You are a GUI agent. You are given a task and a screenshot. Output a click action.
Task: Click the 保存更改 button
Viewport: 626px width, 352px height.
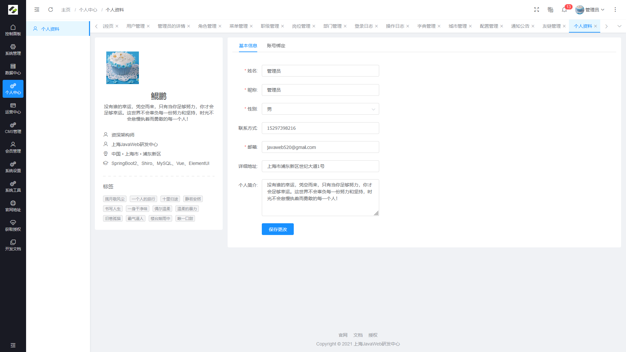pyautogui.click(x=277, y=229)
